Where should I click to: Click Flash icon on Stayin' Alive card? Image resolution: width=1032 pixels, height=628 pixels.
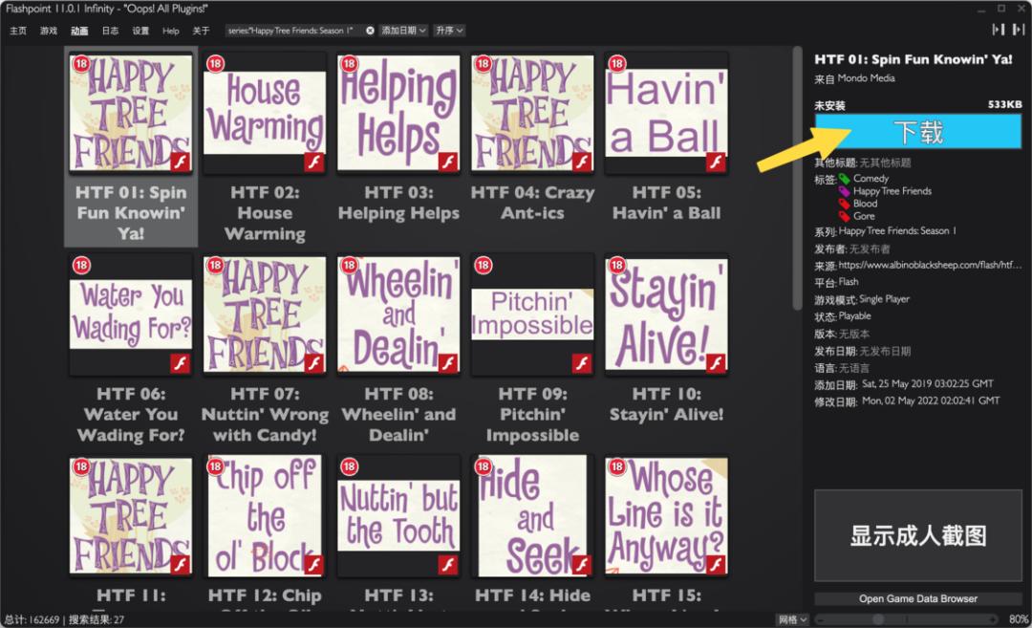pos(716,363)
